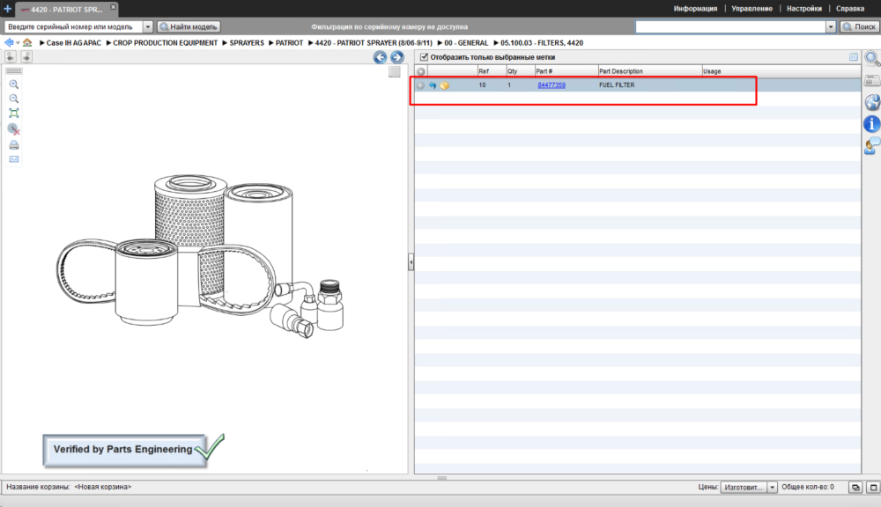Screen dimensions: 881x507
Task: Expand the search field dropdown arrow
Action: coord(831,26)
